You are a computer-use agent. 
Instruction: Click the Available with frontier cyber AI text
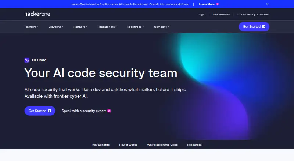point(56,96)
